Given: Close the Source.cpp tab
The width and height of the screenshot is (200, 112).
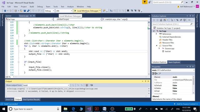Looking at the screenshot, I should click(34, 16).
